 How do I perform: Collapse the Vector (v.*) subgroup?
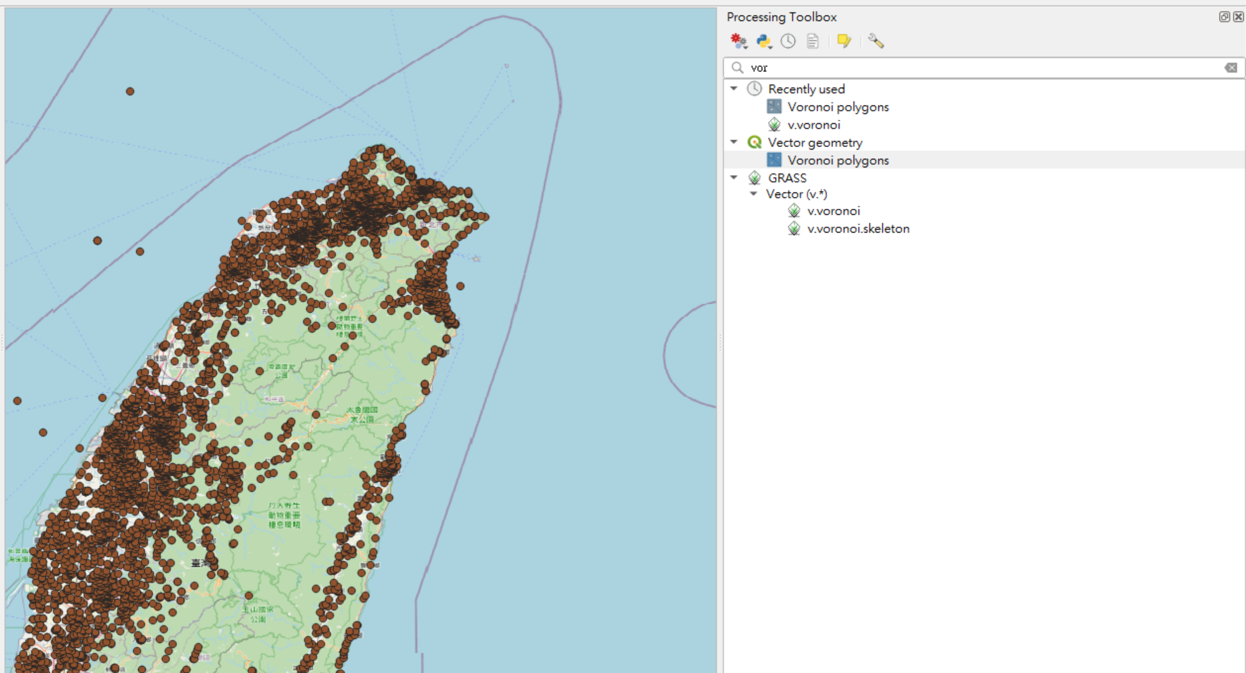(x=754, y=194)
